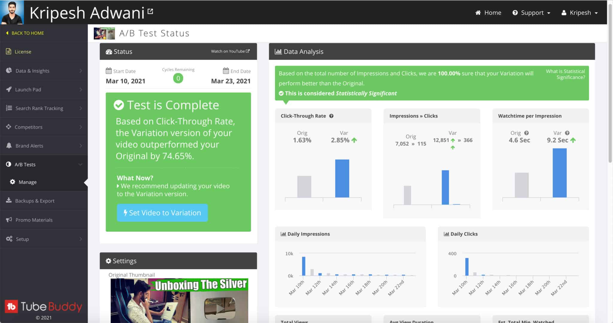Viewport: 613px width, 323px height.
Task: Click the '2.85%' Var click-through value
Action: coord(340,140)
